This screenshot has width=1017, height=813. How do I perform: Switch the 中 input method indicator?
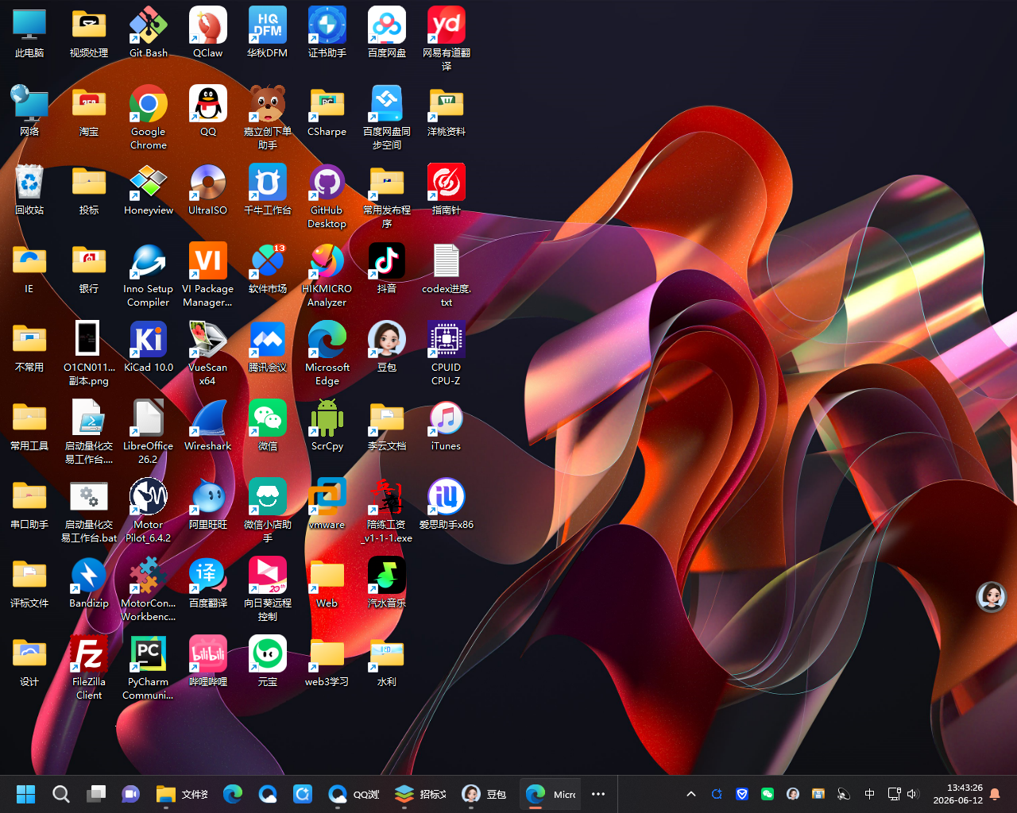coord(870,794)
